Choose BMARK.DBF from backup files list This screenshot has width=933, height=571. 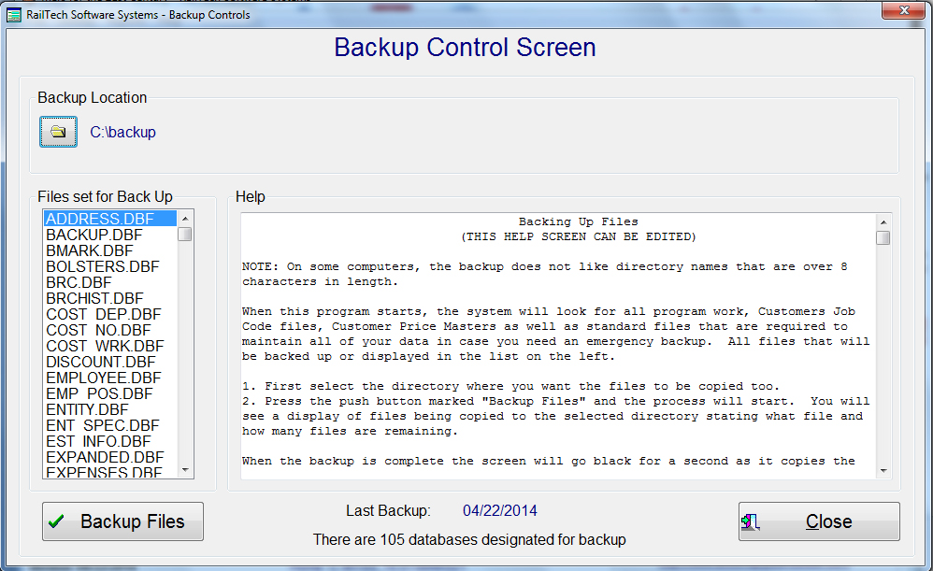pos(90,250)
